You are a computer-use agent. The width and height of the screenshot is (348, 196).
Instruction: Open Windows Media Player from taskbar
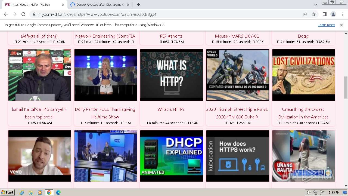pyautogui.click(x=40, y=192)
